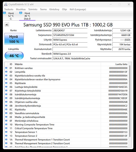This screenshot has width=136, height=152.
Task: Open the Tiedosto menu
Action: [x=9, y=9]
